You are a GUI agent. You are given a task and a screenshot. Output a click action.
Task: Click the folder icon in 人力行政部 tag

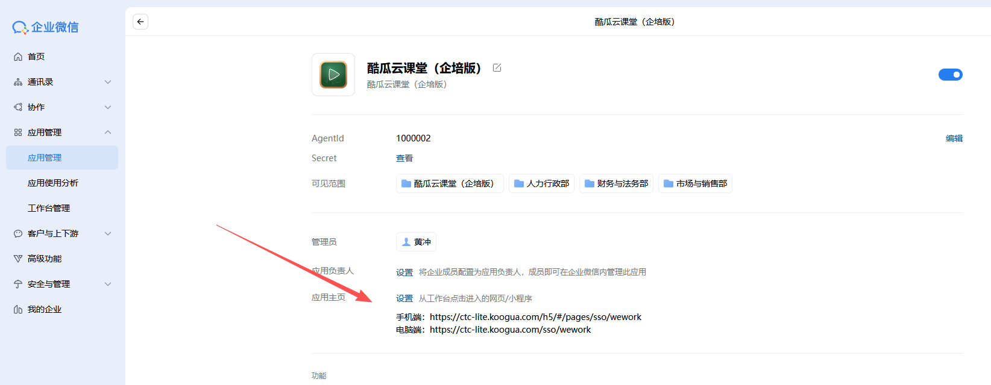[519, 183]
